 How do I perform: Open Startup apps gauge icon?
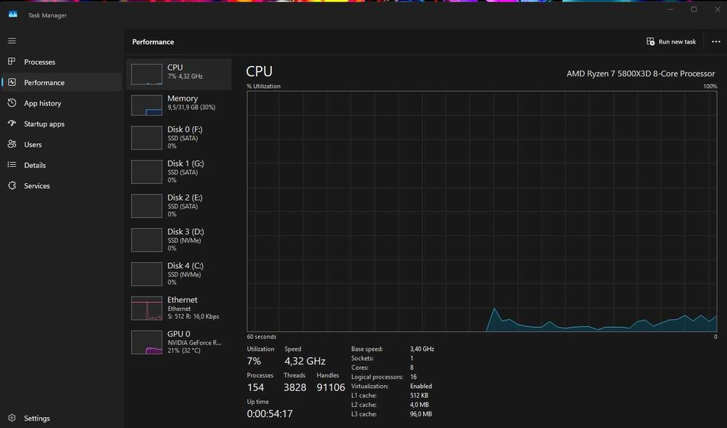pyautogui.click(x=12, y=124)
